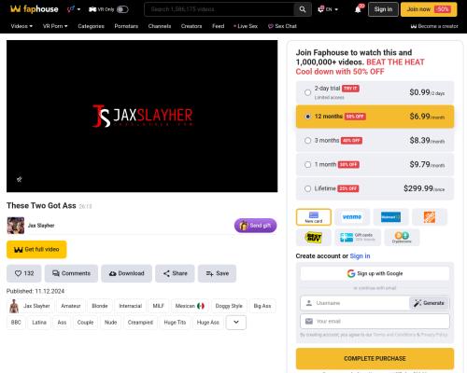Choose Gift cards payment option

pos(358,238)
